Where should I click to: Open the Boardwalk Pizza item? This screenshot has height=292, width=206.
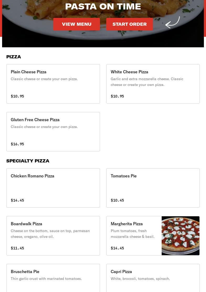click(53, 236)
